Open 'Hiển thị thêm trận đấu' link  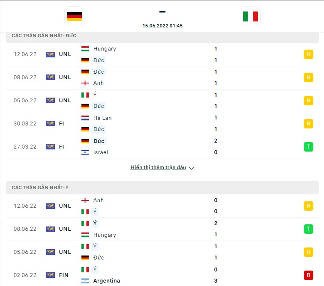pos(158,167)
